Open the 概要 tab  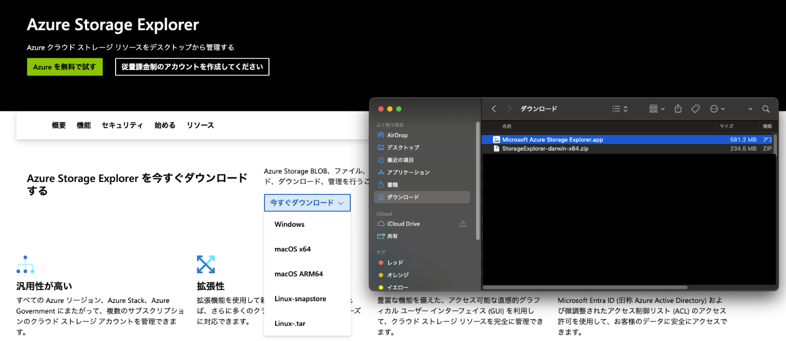(59, 125)
